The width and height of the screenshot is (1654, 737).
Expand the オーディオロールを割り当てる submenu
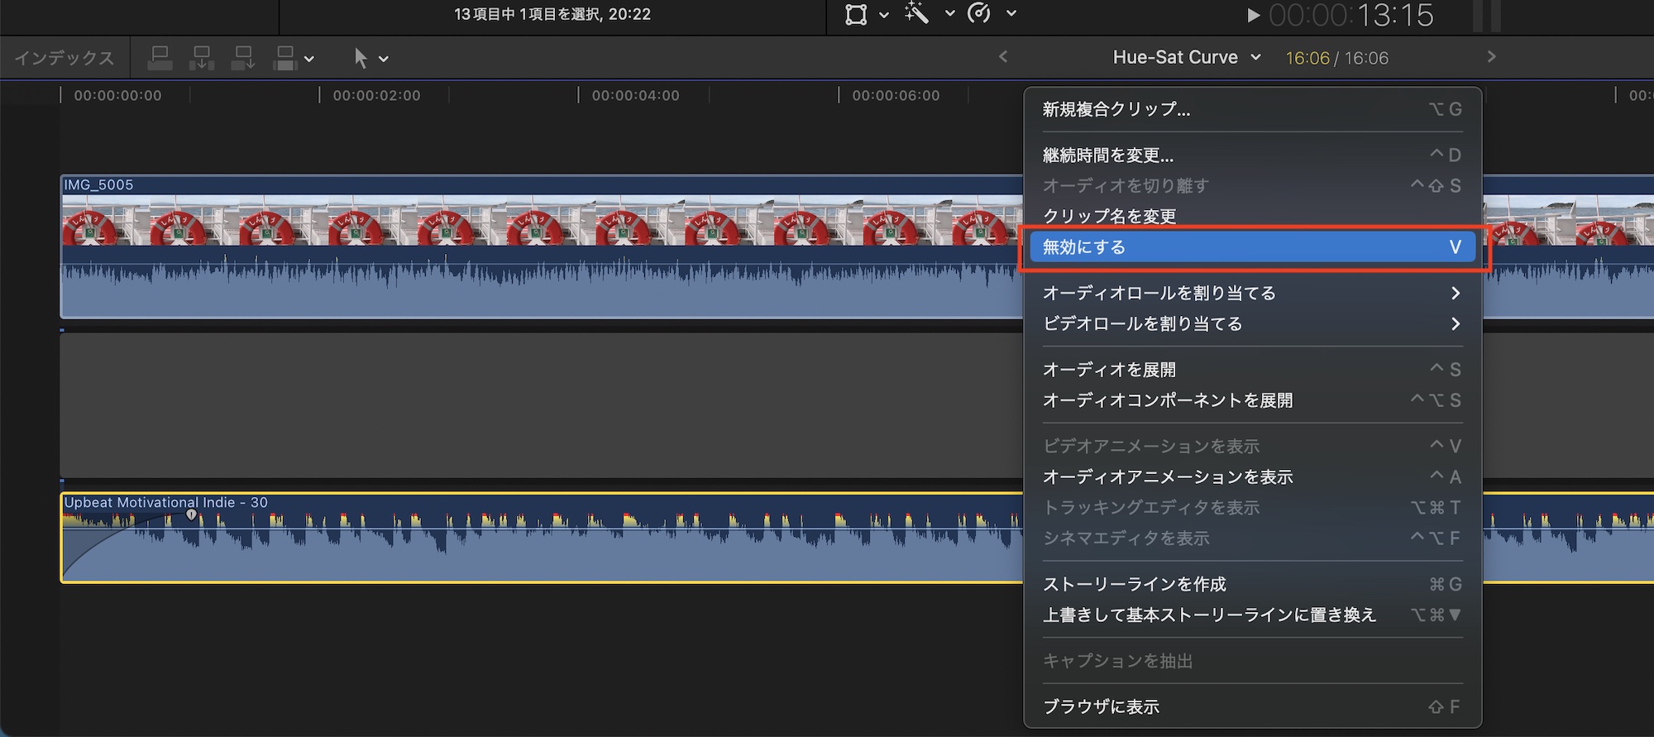1252,293
